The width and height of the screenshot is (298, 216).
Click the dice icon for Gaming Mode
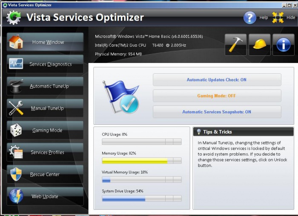(x=16, y=130)
